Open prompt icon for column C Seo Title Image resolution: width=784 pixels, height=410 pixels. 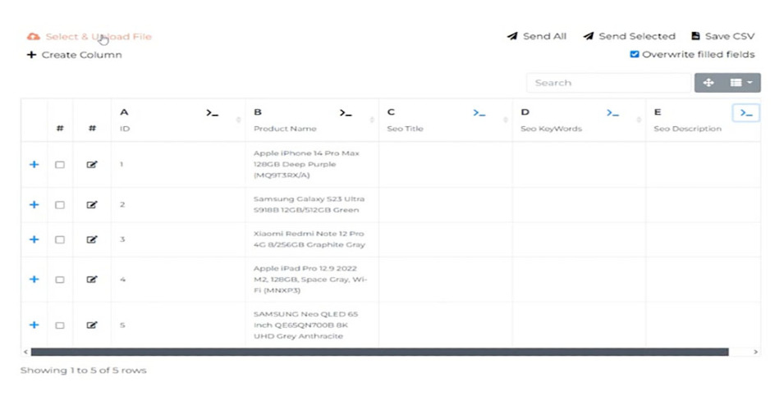(479, 113)
